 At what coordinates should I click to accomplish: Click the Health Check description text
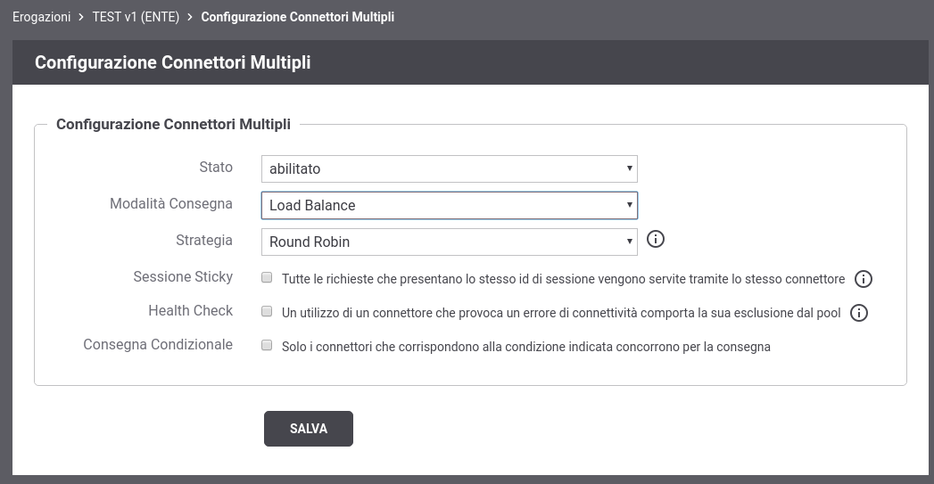point(561,313)
